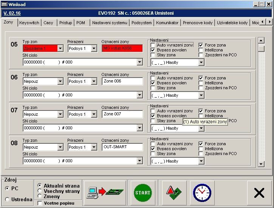The height and width of the screenshot is (208, 274).
Task: Enable Auto vyrazeni zony for zone 05
Action: (153, 45)
